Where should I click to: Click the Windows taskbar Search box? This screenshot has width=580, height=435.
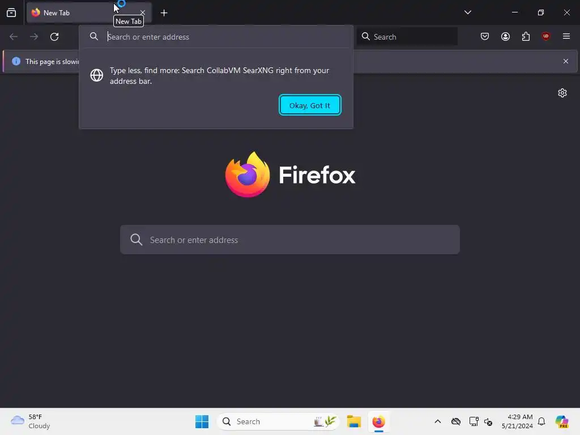[278, 421]
